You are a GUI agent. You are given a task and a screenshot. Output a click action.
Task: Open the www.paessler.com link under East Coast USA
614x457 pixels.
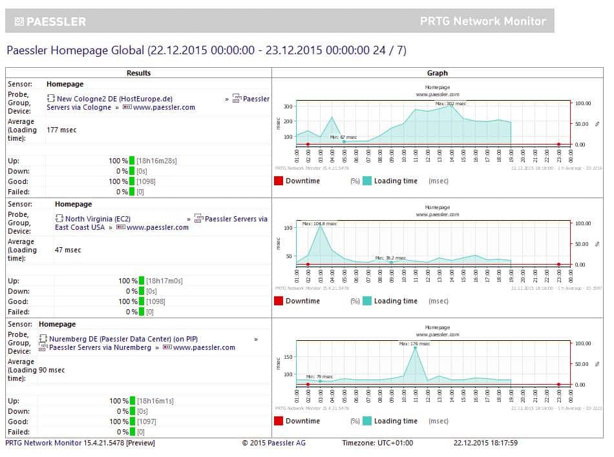pyautogui.click(x=158, y=227)
